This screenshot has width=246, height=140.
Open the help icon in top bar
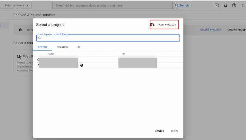(234, 5)
